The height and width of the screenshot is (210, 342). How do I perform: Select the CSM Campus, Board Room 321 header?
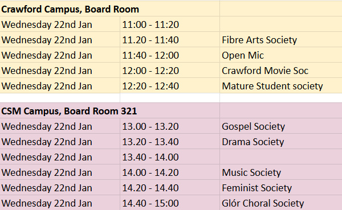tap(109, 110)
